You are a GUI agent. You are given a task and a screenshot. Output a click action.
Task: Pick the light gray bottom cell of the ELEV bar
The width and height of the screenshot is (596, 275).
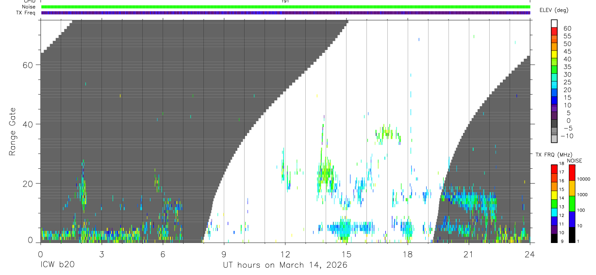point(554,138)
